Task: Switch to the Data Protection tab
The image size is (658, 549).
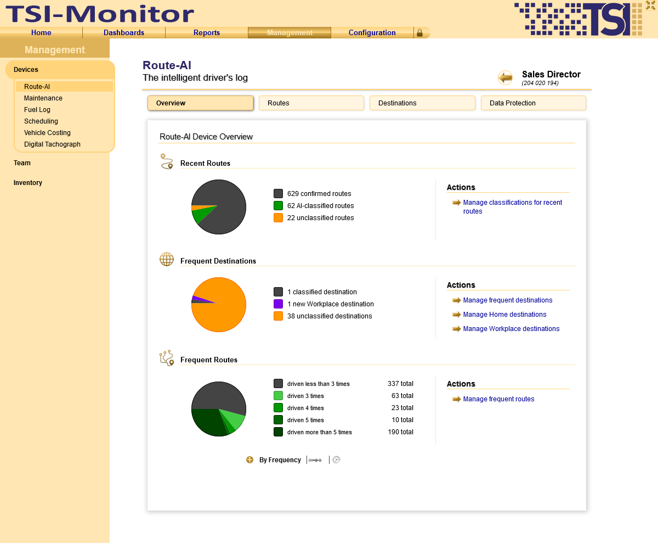Action: tap(534, 103)
